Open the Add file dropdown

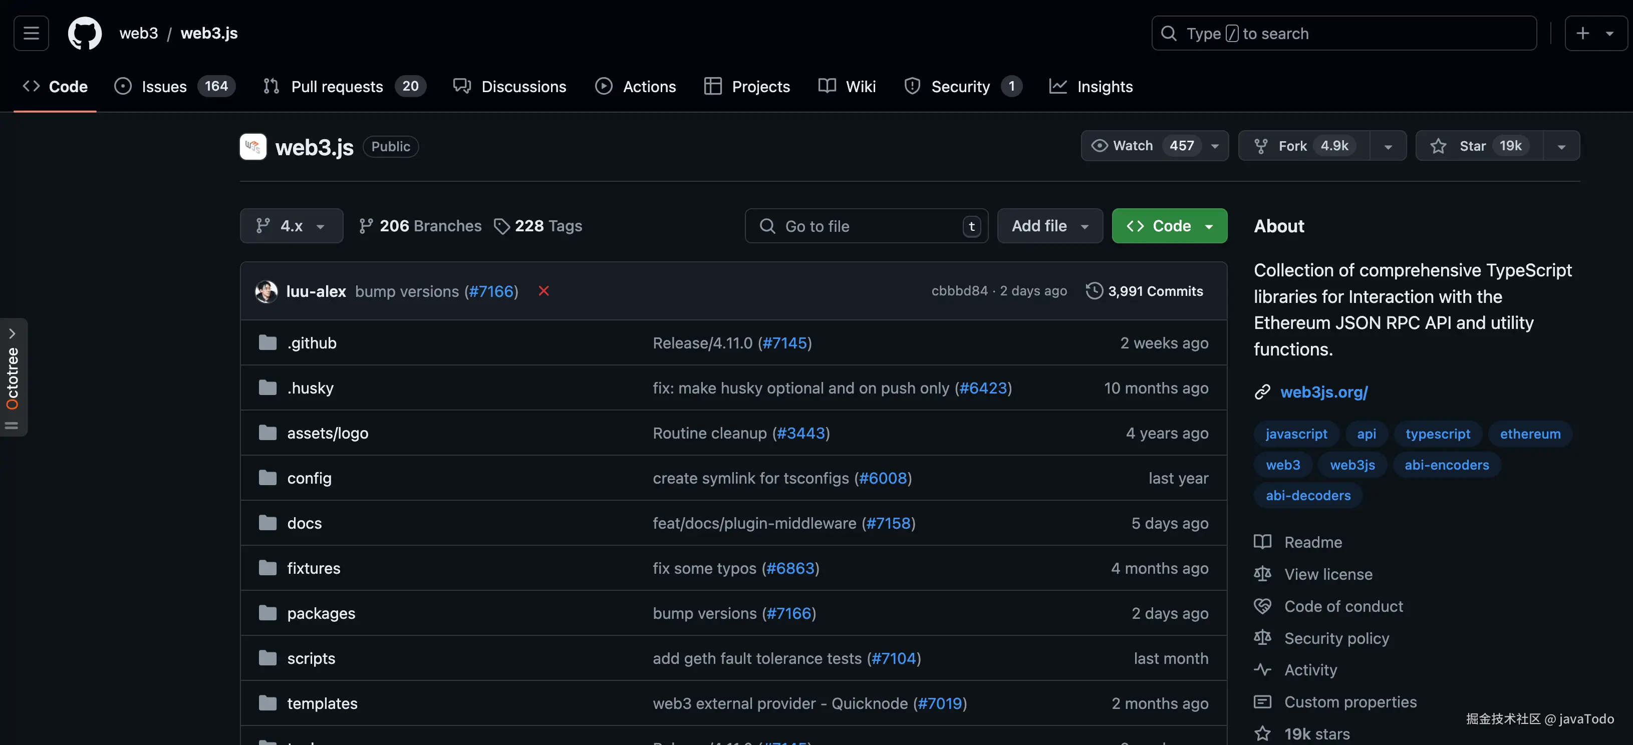tap(1049, 226)
